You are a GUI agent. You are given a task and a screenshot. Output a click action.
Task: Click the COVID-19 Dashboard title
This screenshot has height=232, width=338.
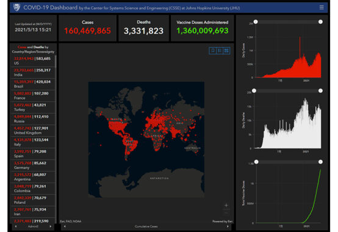(x=50, y=7)
